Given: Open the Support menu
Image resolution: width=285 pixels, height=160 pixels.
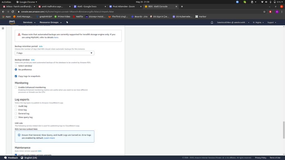Looking at the screenshot, I should [272, 22].
